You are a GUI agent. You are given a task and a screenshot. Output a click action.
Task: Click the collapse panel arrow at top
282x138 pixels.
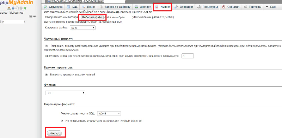click(42, 1)
